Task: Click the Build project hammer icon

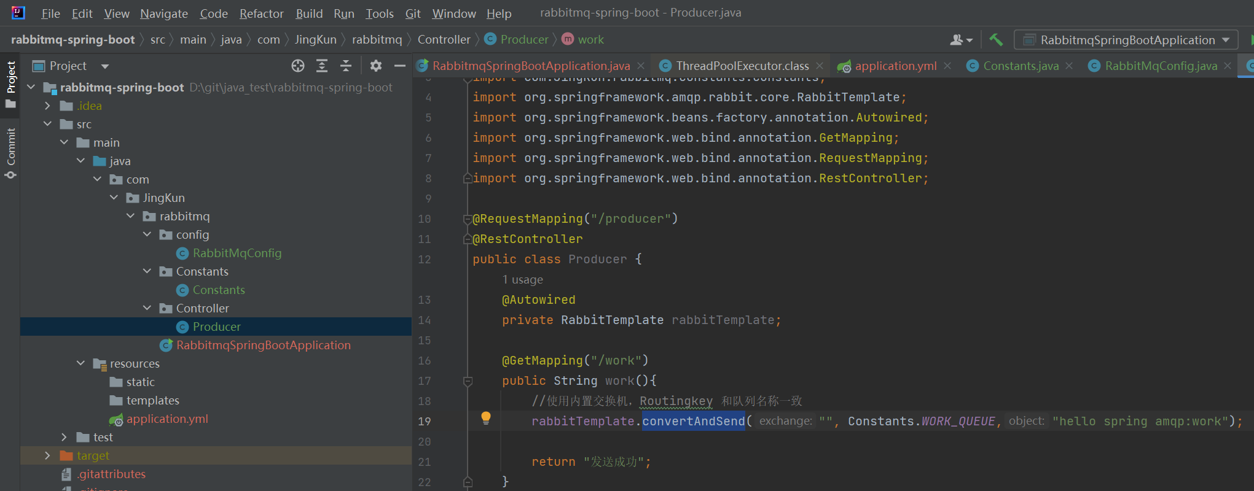Action: [996, 40]
